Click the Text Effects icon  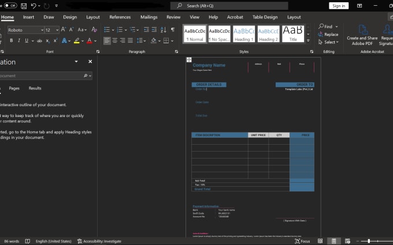64,40
